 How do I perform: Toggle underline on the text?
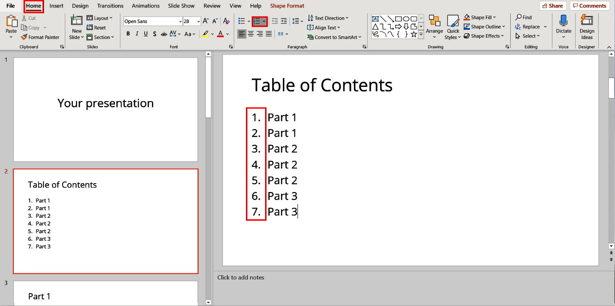pos(145,33)
